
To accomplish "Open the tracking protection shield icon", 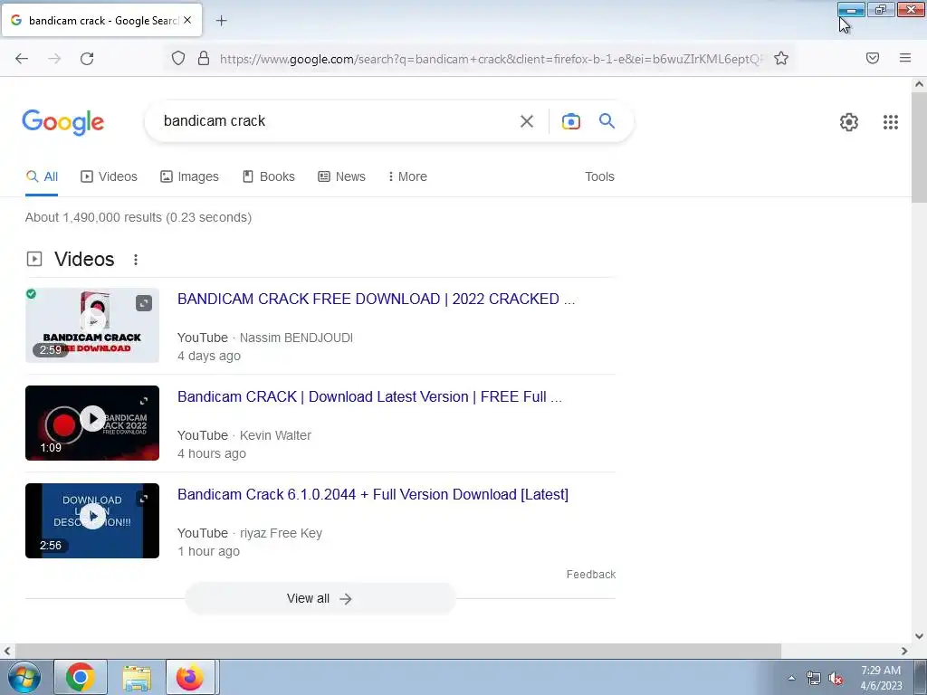I will coord(178,58).
